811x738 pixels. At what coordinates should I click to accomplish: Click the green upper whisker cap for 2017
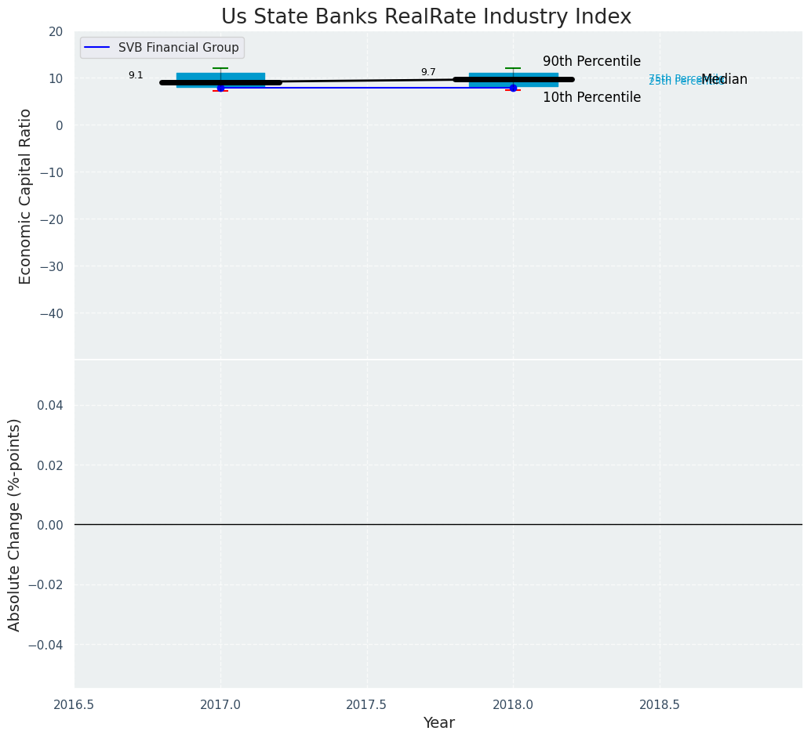coord(220,68)
